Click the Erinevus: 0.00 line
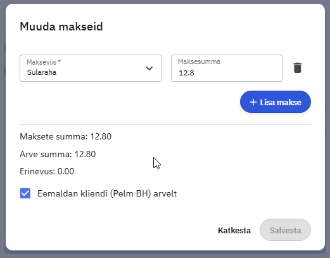The height and width of the screenshot is (258, 330). [x=47, y=171]
